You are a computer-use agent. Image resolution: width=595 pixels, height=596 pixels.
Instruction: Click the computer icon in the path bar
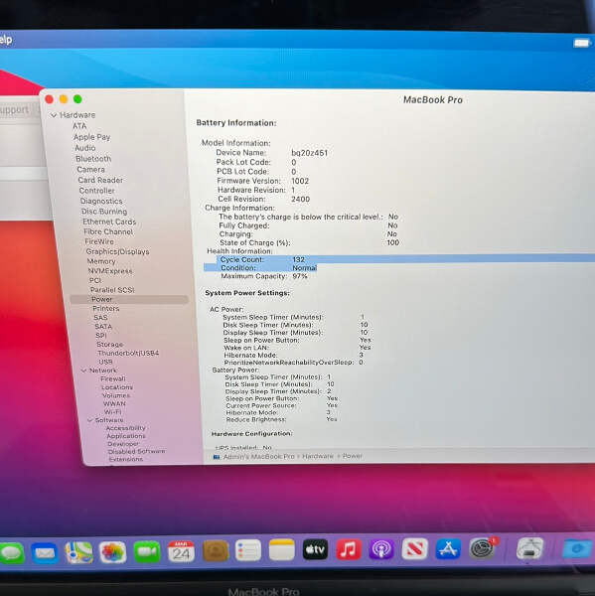(217, 457)
